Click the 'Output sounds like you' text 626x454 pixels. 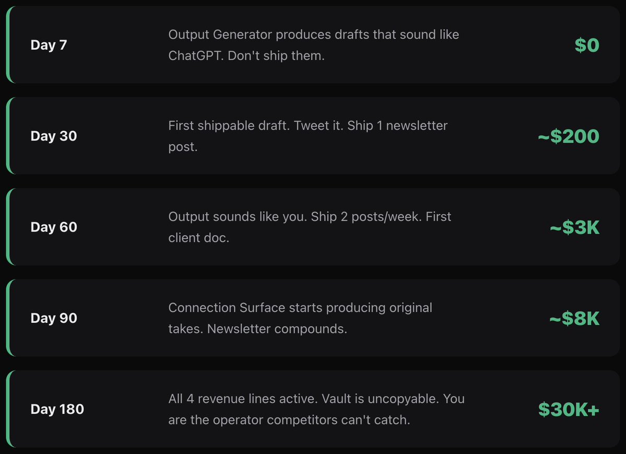click(x=238, y=217)
